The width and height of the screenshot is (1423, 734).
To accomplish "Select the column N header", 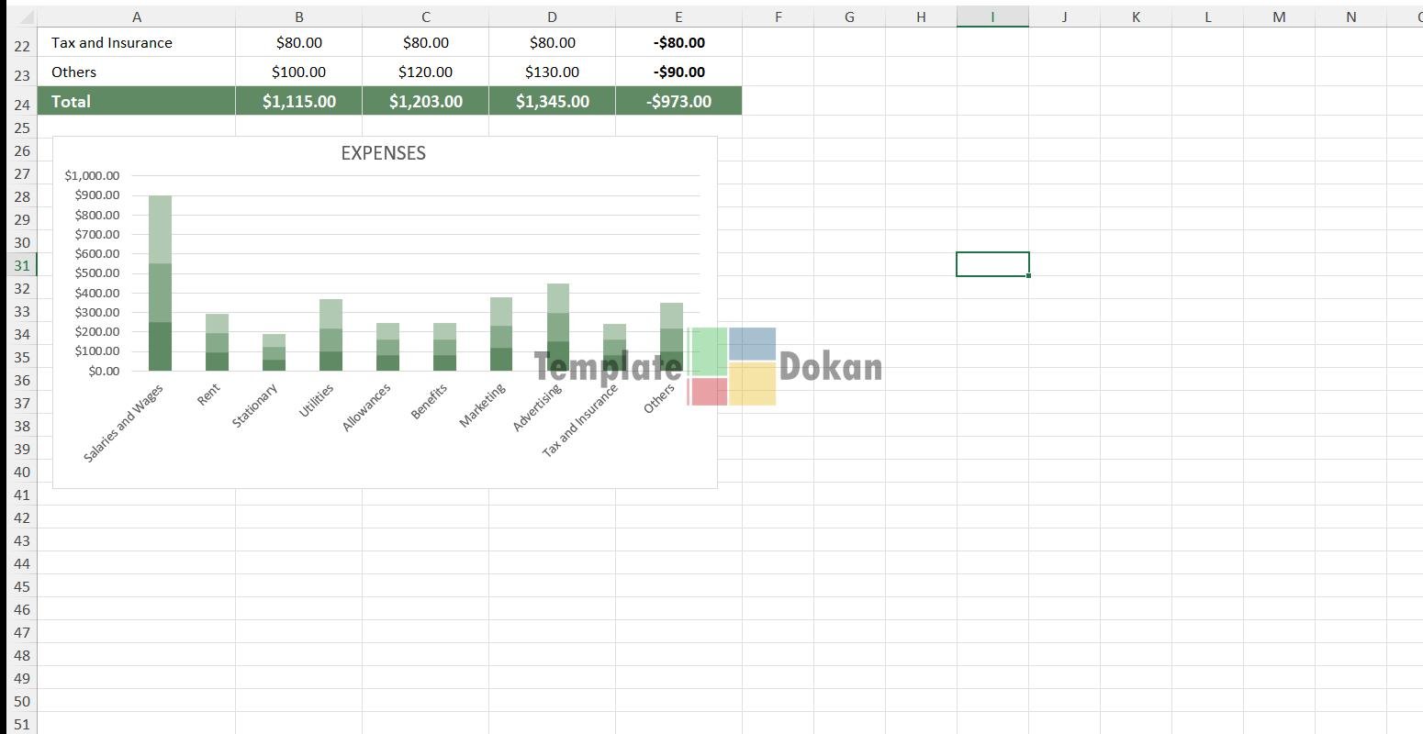I will 1350,17.
